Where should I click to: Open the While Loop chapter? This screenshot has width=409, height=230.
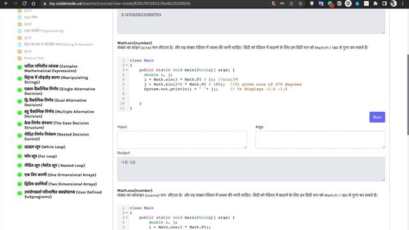45,147
